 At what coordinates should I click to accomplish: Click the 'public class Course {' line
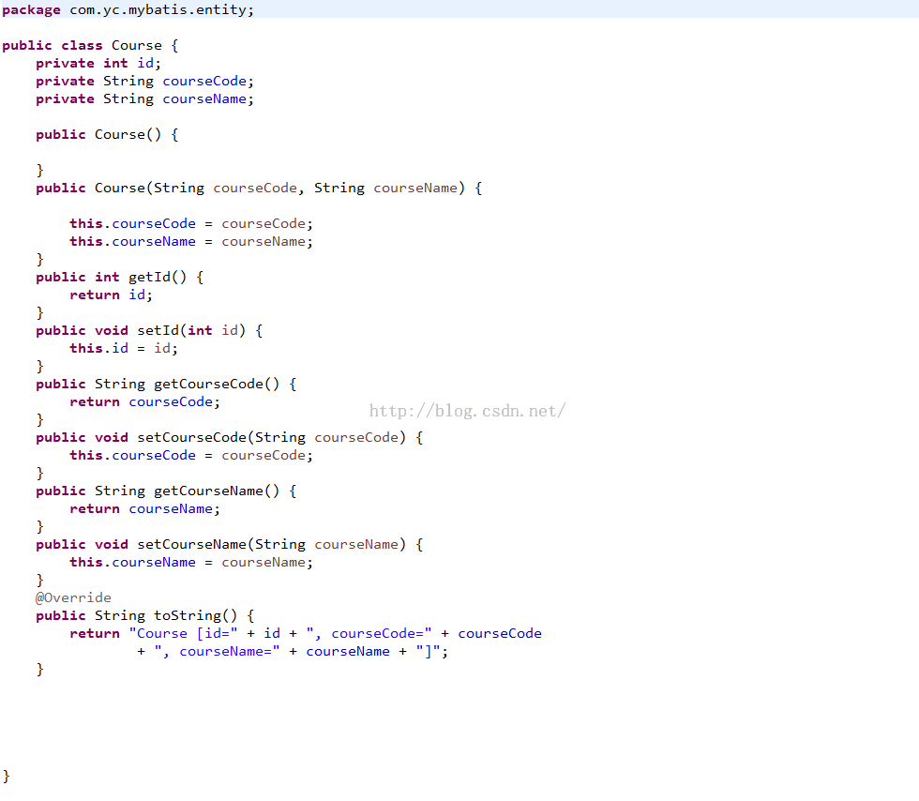coord(90,46)
